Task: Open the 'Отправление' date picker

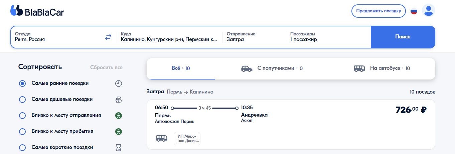Action: [x=254, y=37]
